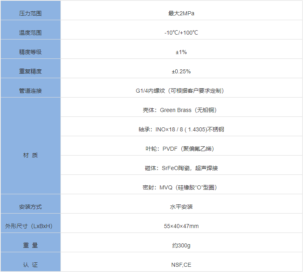Click the 压力范围 header cell
The image size is (303, 272).
[x=30, y=13]
